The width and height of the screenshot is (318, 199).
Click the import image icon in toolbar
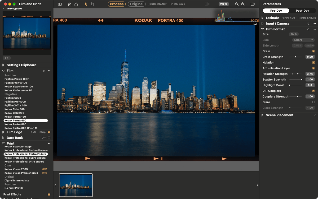(70, 4)
